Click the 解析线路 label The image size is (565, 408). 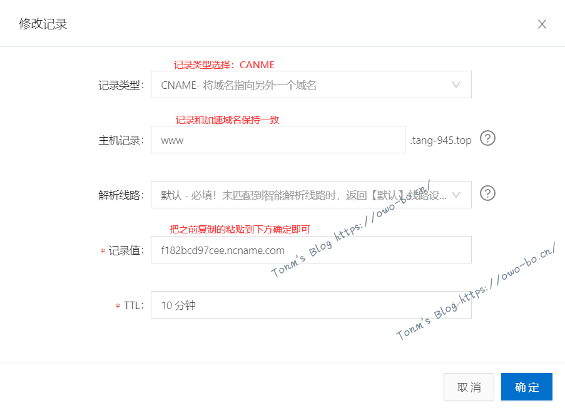tap(121, 195)
